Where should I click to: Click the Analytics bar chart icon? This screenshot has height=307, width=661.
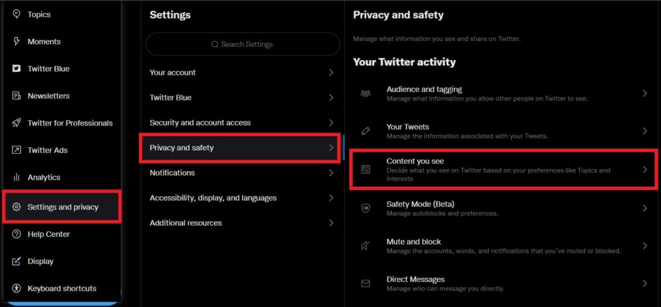pos(17,177)
